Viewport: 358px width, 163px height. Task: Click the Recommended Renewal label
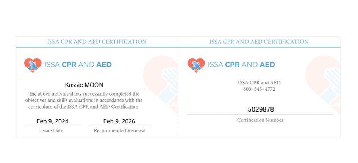tap(120, 130)
